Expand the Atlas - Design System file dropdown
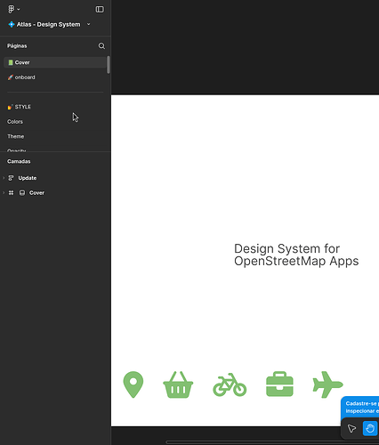 pyautogui.click(x=88, y=24)
